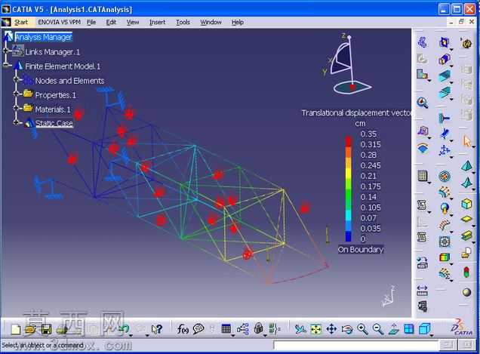480x354 pixels.
Task: Open the File menu
Action: (91, 23)
